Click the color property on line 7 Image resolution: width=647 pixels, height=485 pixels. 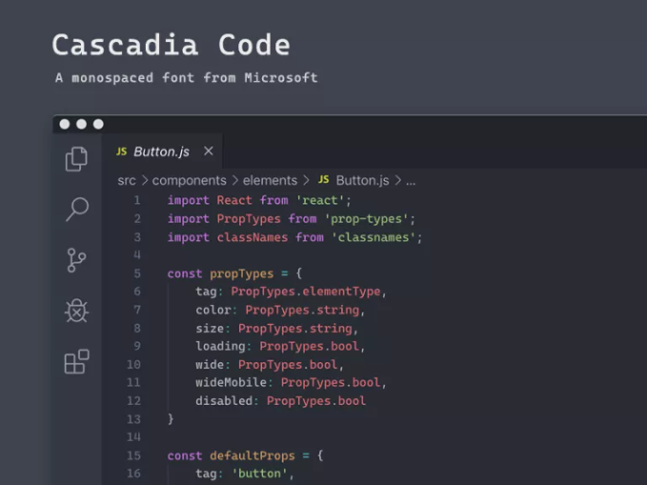coord(213,310)
